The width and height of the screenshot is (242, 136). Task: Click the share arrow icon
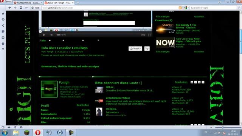coord(63,40)
